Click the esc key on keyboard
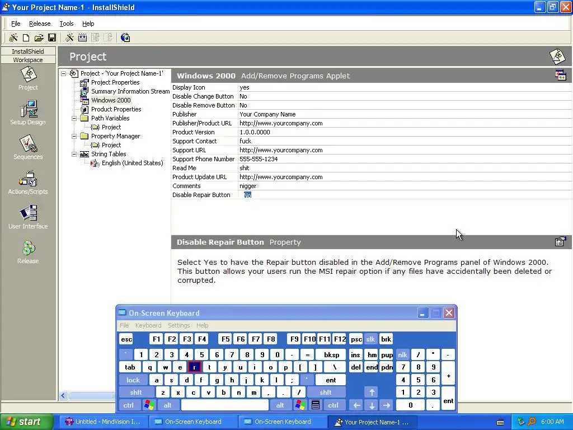573x430 pixels. [126, 339]
